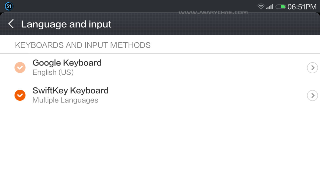Tap the cellular signal bars icon

coord(269,7)
